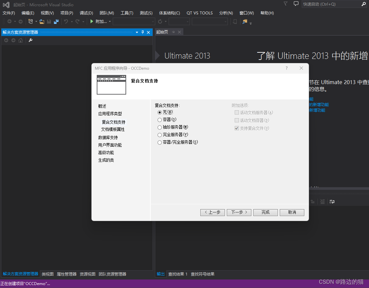Open the Undo history dropdown arrow
The height and width of the screenshot is (288, 369).
[72, 22]
